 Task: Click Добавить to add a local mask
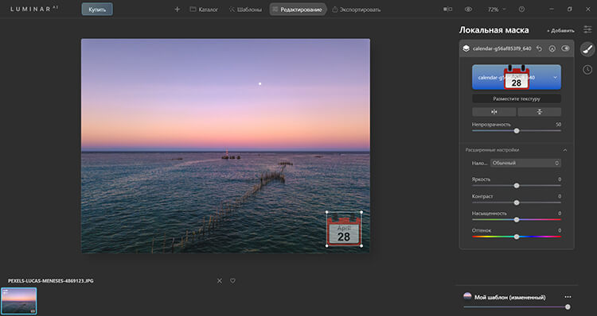(x=560, y=31)
